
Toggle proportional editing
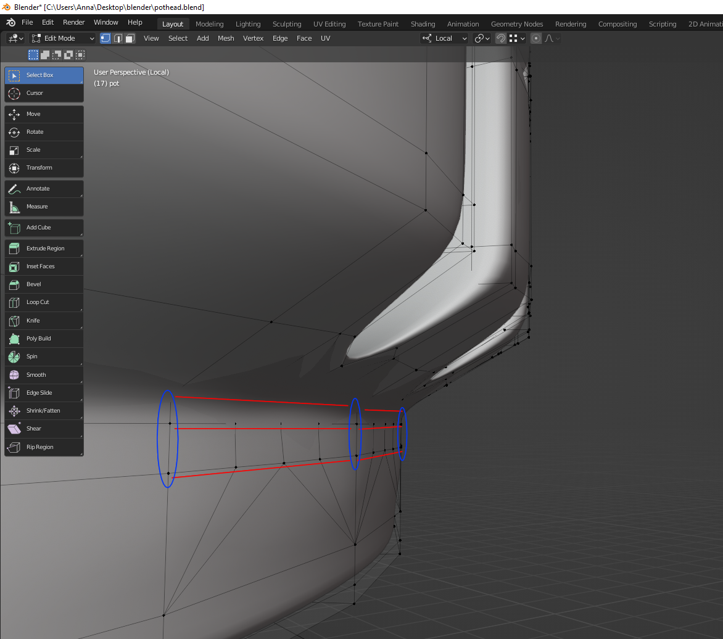pos(536,38)
